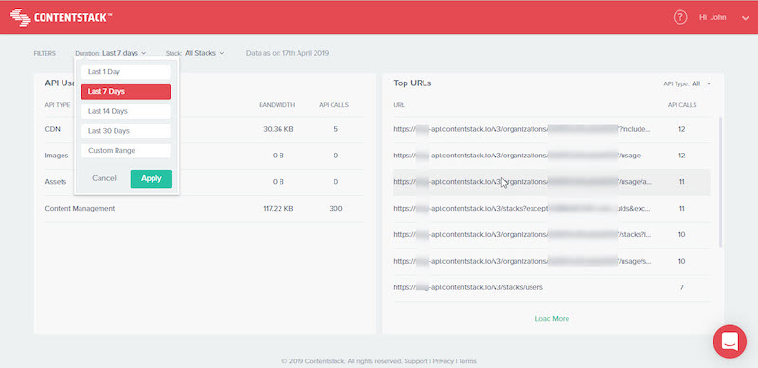
Task: Click the 300 API calls value
Action: pyautogui.click(x=335, y=209)
